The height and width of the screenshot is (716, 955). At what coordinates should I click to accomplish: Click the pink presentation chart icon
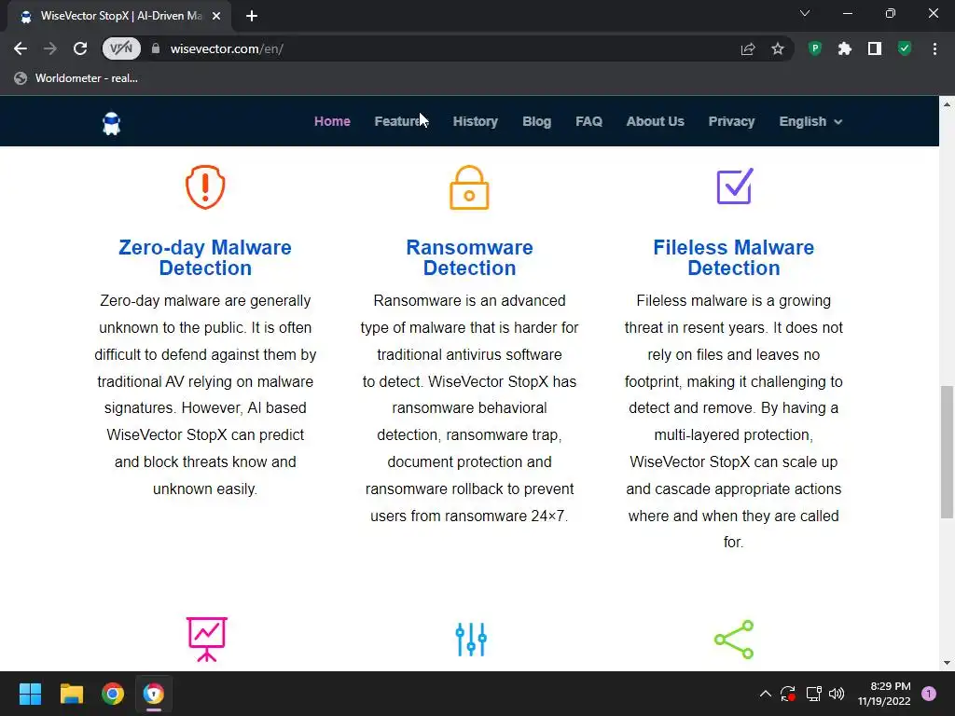[206, 640]
